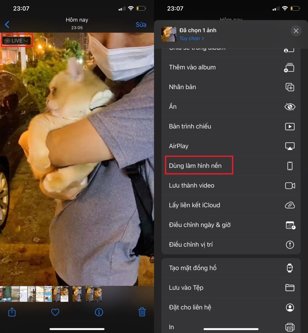The height and width of the screenshot is (333, 308).
Task: Tap Sửa to edit the photo
Action: point(141,24)
